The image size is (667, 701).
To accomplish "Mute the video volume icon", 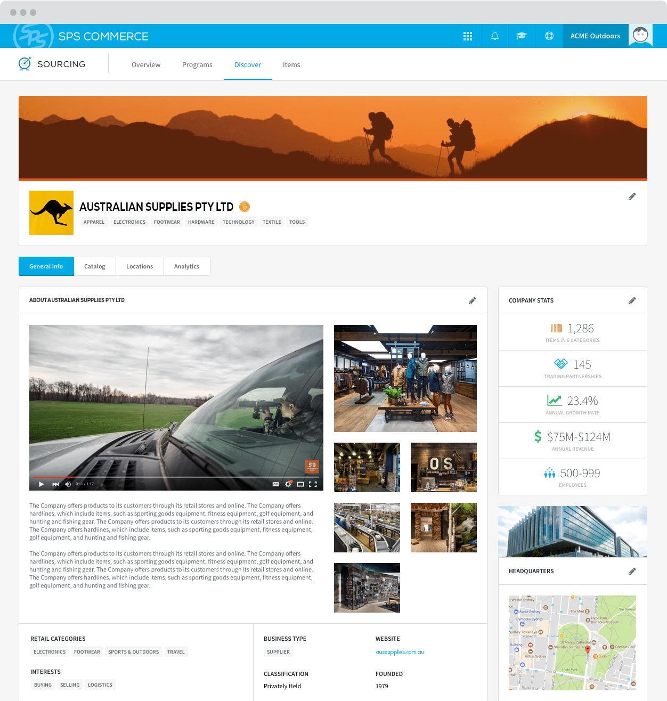I will point(68,484).
